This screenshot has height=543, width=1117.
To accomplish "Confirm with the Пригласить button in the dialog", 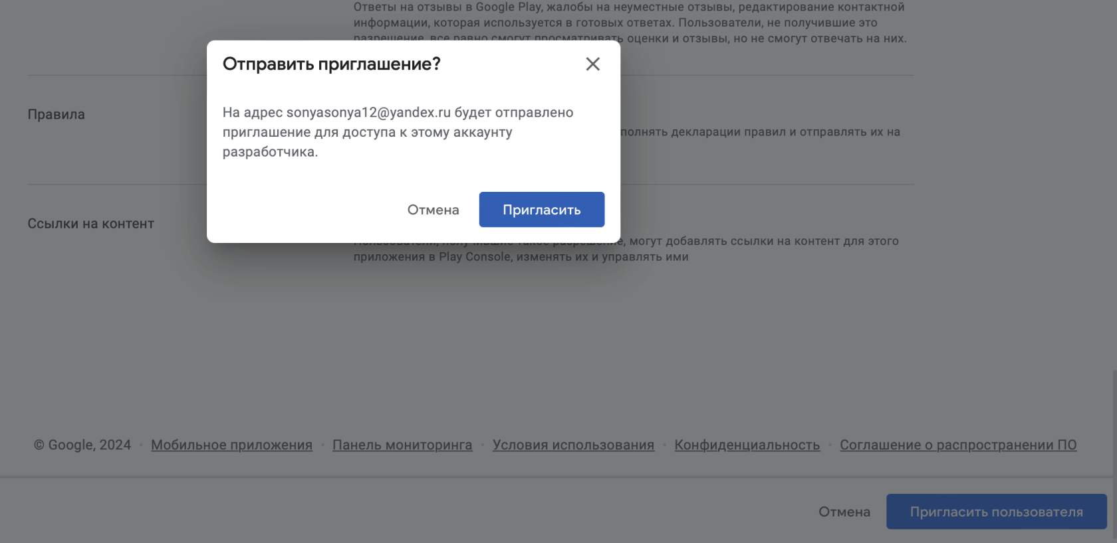I will 542,210.
